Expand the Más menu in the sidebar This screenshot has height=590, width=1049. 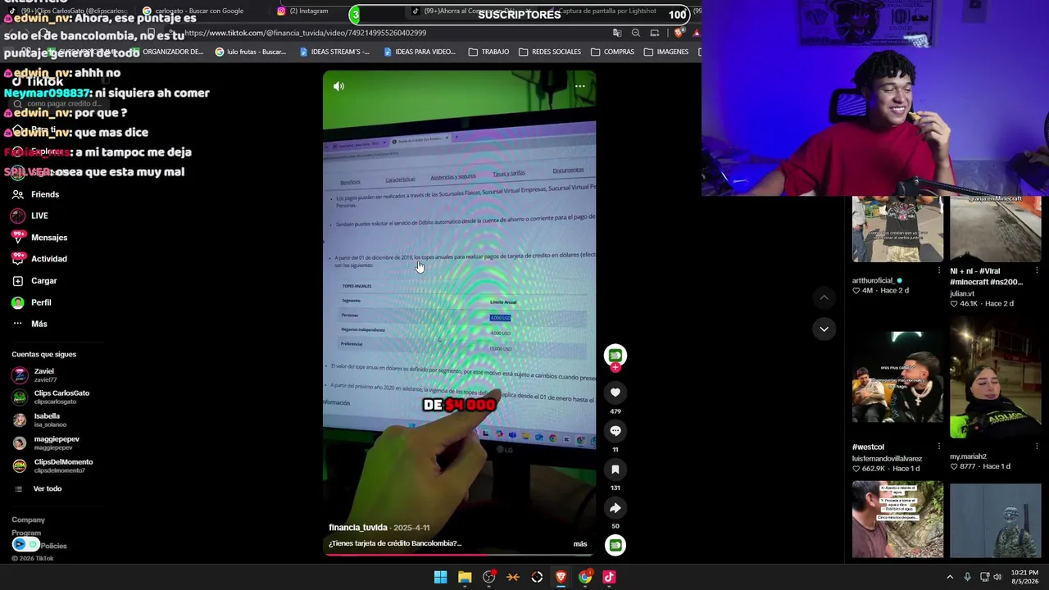30,324
